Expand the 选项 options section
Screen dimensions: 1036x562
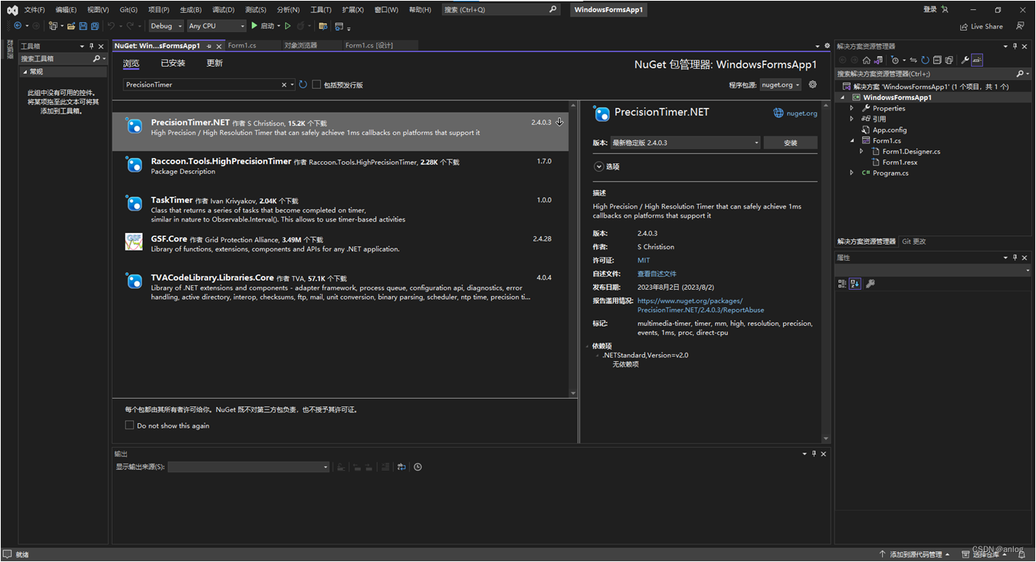point(598,166)
